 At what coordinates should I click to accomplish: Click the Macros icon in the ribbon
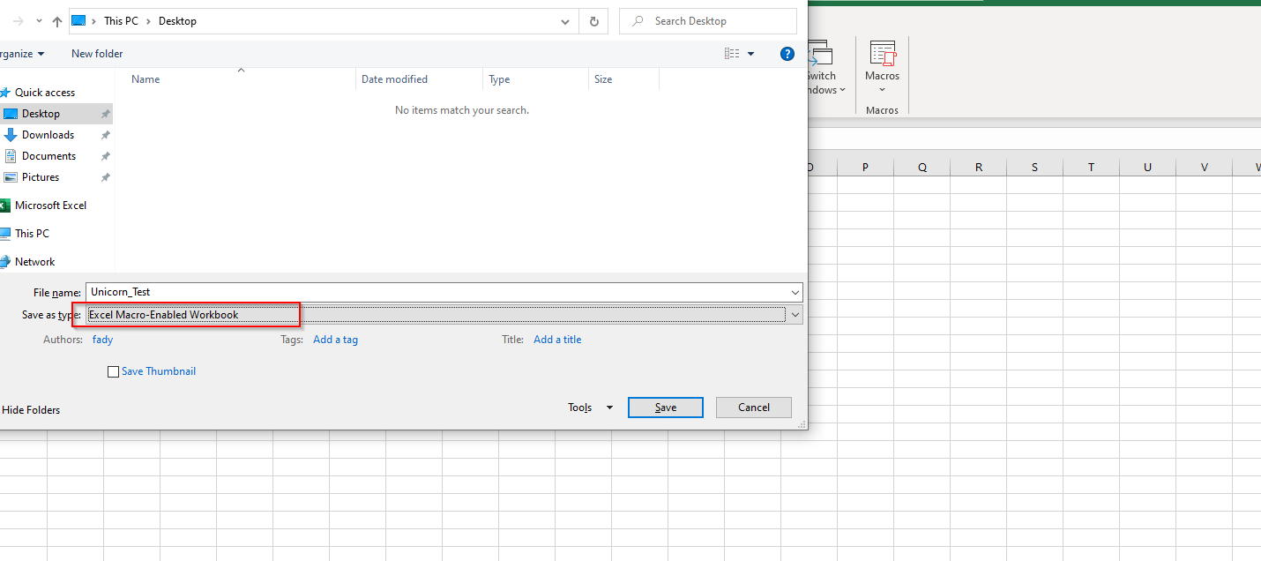(882, 55)
